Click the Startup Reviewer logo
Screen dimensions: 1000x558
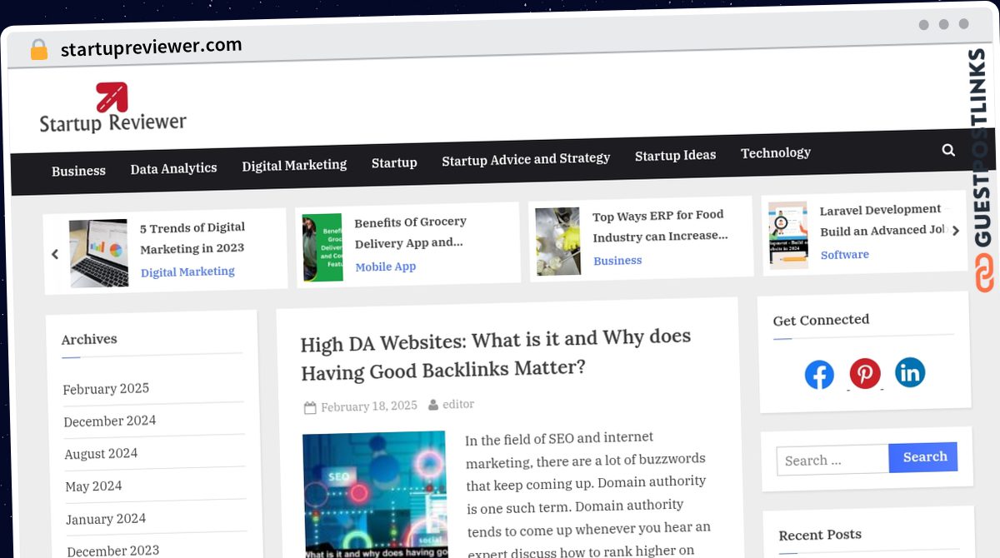coord(112,108)
